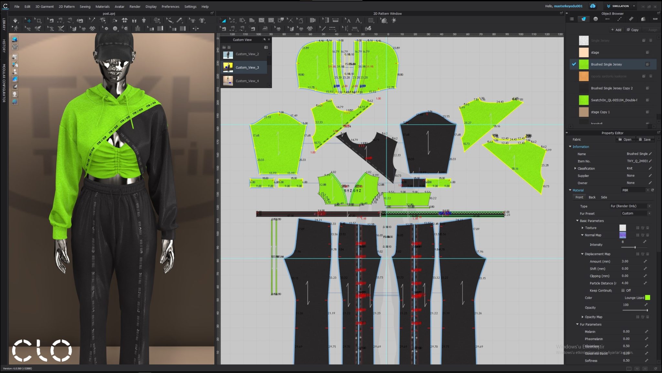Switch to the Fabric tab in Object Browser
Image resolution: width=662 pixels, height=373 pixels.
point(584,19)
